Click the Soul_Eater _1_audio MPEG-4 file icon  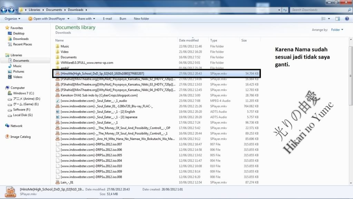coord(58,101)
